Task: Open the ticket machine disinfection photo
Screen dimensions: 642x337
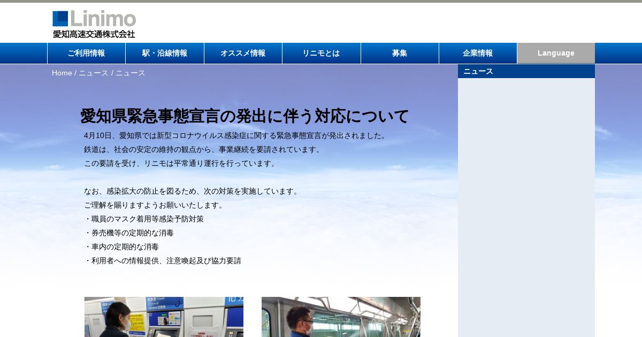Action: [x=164, y=317]
